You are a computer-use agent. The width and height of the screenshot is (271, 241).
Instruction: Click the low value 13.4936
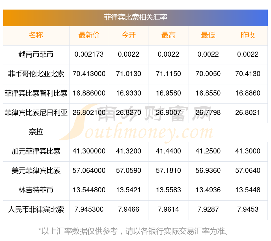tap(208, 190)
